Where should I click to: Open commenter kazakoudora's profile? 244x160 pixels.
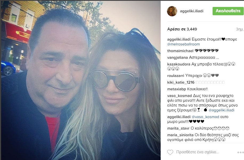click(x=179, y=64)
